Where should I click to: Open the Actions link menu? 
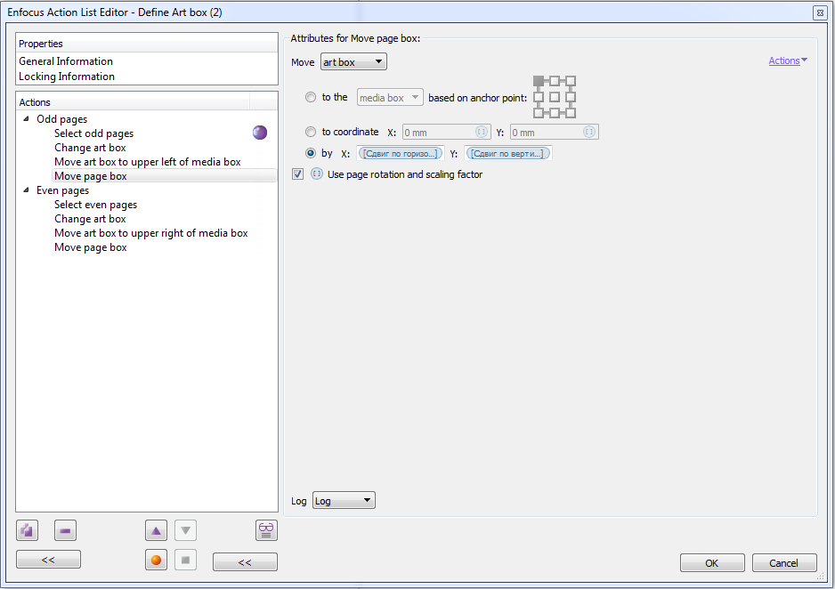(x=788, y=61)
